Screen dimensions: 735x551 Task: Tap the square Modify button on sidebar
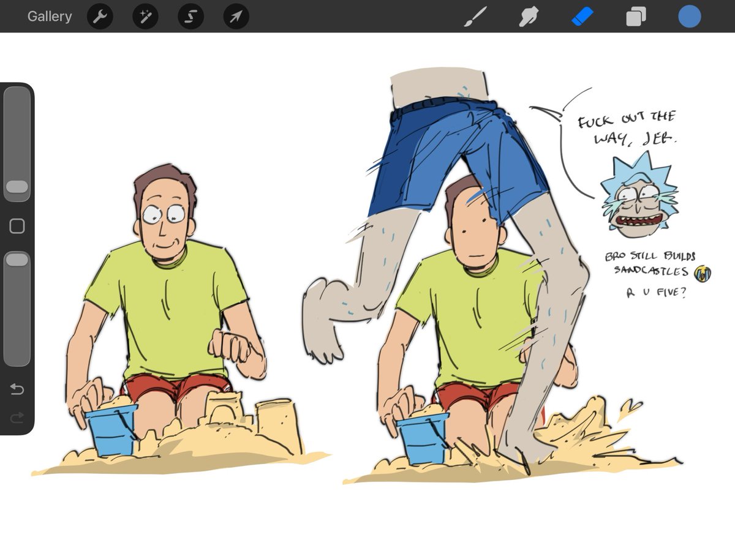point(17,227)
